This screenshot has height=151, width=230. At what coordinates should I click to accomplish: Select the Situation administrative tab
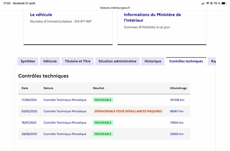117,61
